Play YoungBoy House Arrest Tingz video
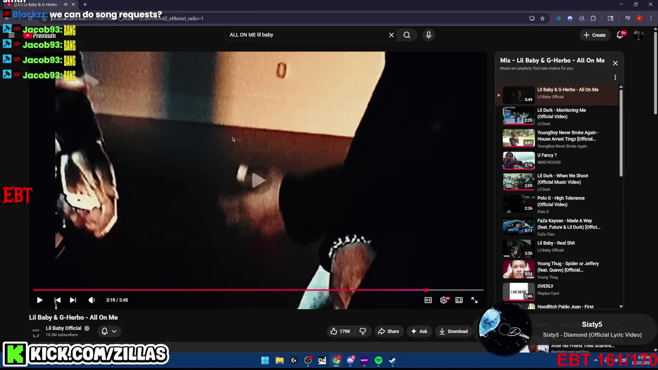This screenshot has width=658, height=370. 558,138
